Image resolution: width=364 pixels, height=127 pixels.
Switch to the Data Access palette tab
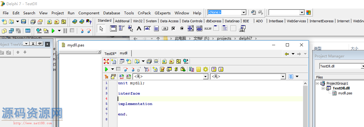(x=169, y=21)
